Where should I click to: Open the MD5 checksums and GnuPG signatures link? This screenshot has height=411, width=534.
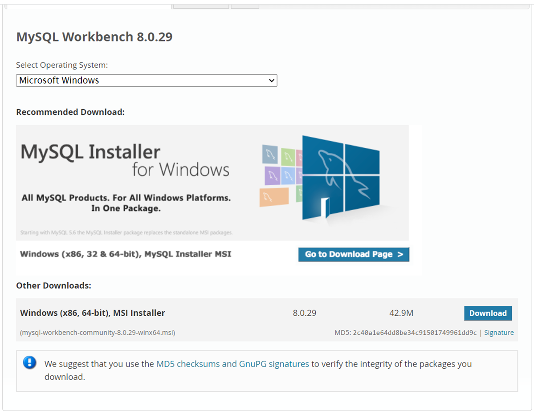pos(232,364)
